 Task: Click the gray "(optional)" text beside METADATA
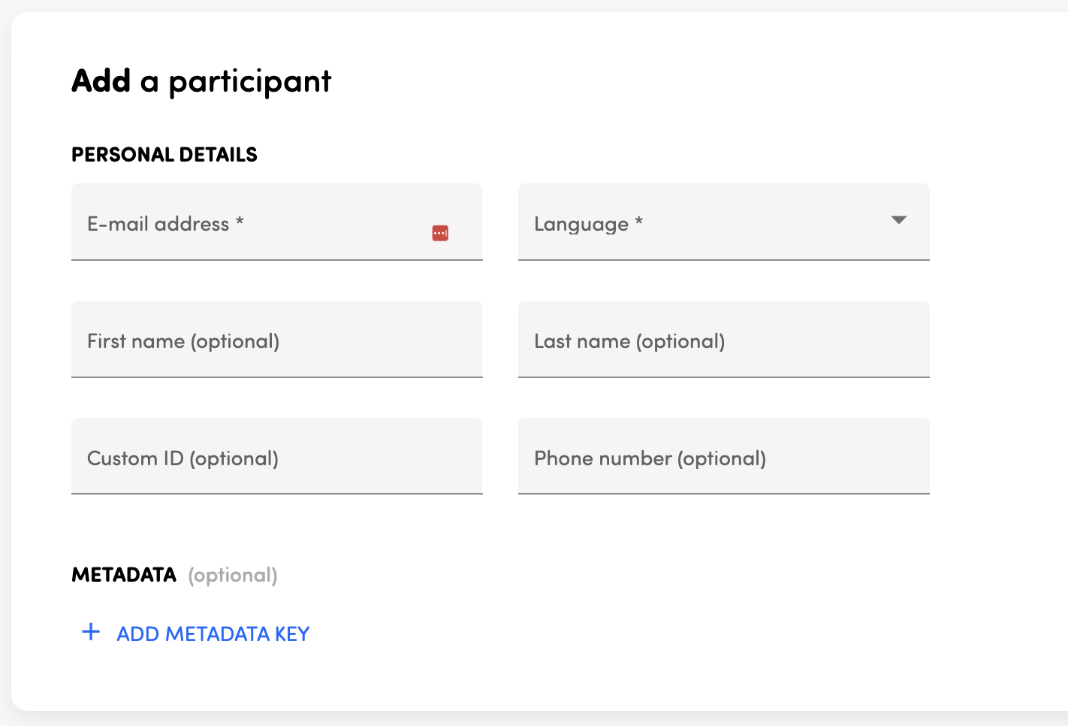tap(233, 576)
